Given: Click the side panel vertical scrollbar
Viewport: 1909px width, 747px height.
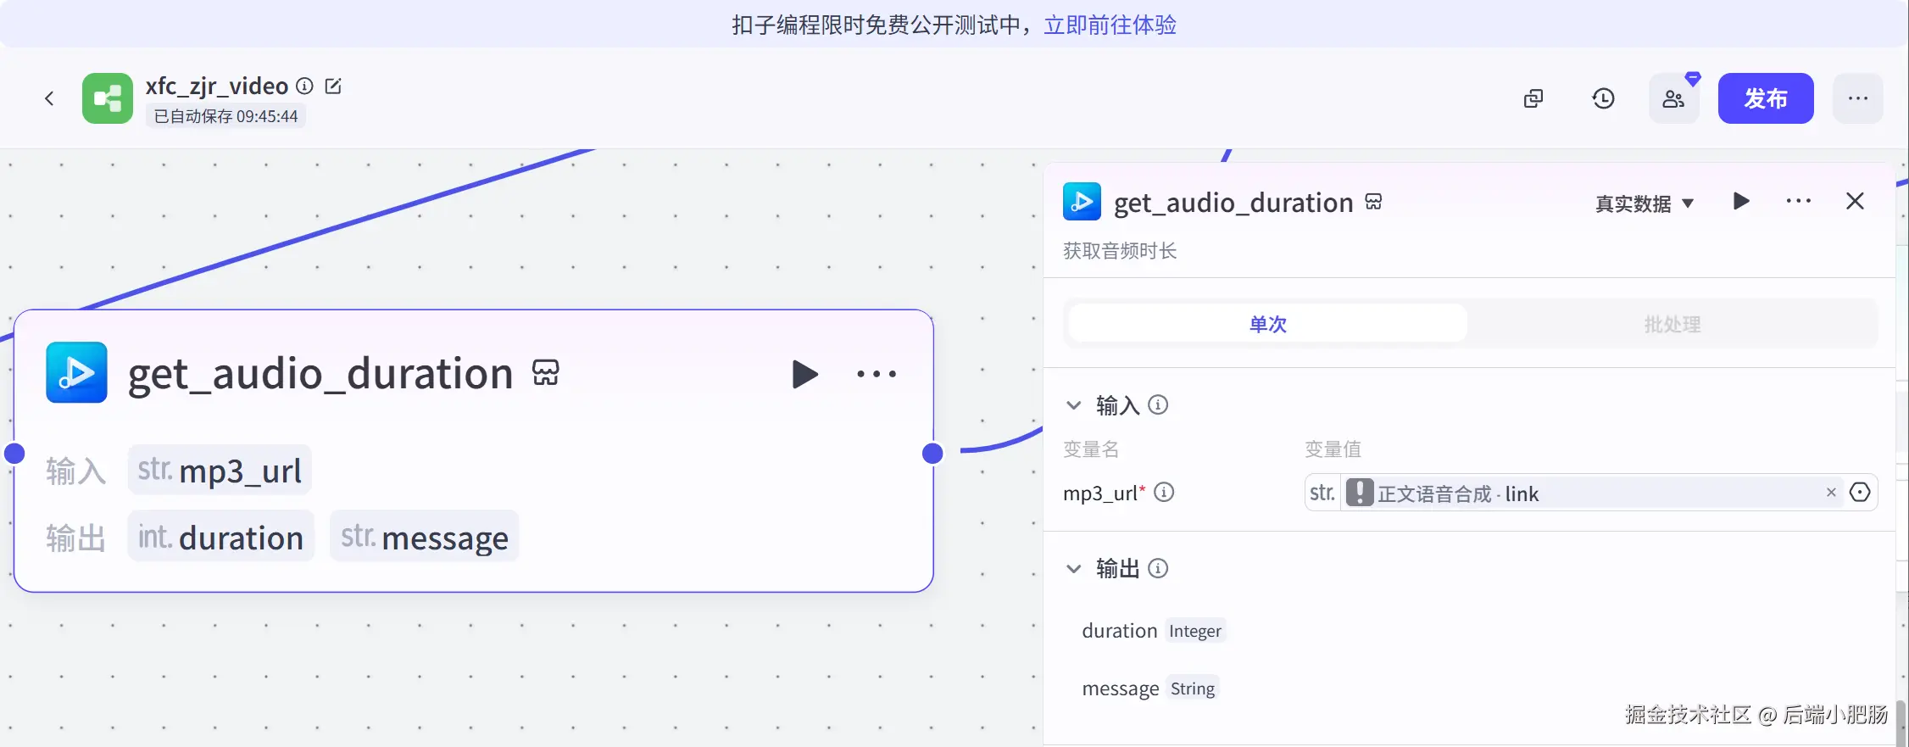Looking at the screenshot, I should point(1901,722).
